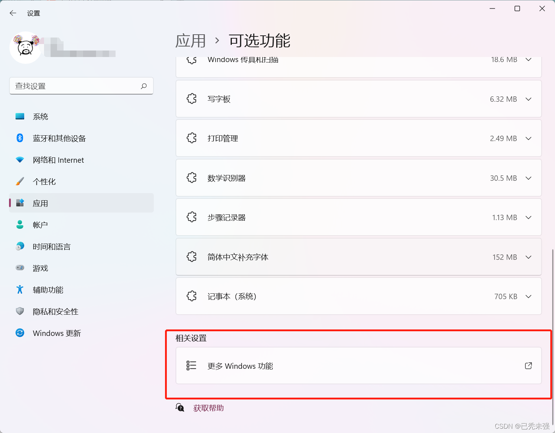Click the 获取帮助 help bubble icon
Image resolution: width=555 pixels, height=433 pixels.
[180, 408]
